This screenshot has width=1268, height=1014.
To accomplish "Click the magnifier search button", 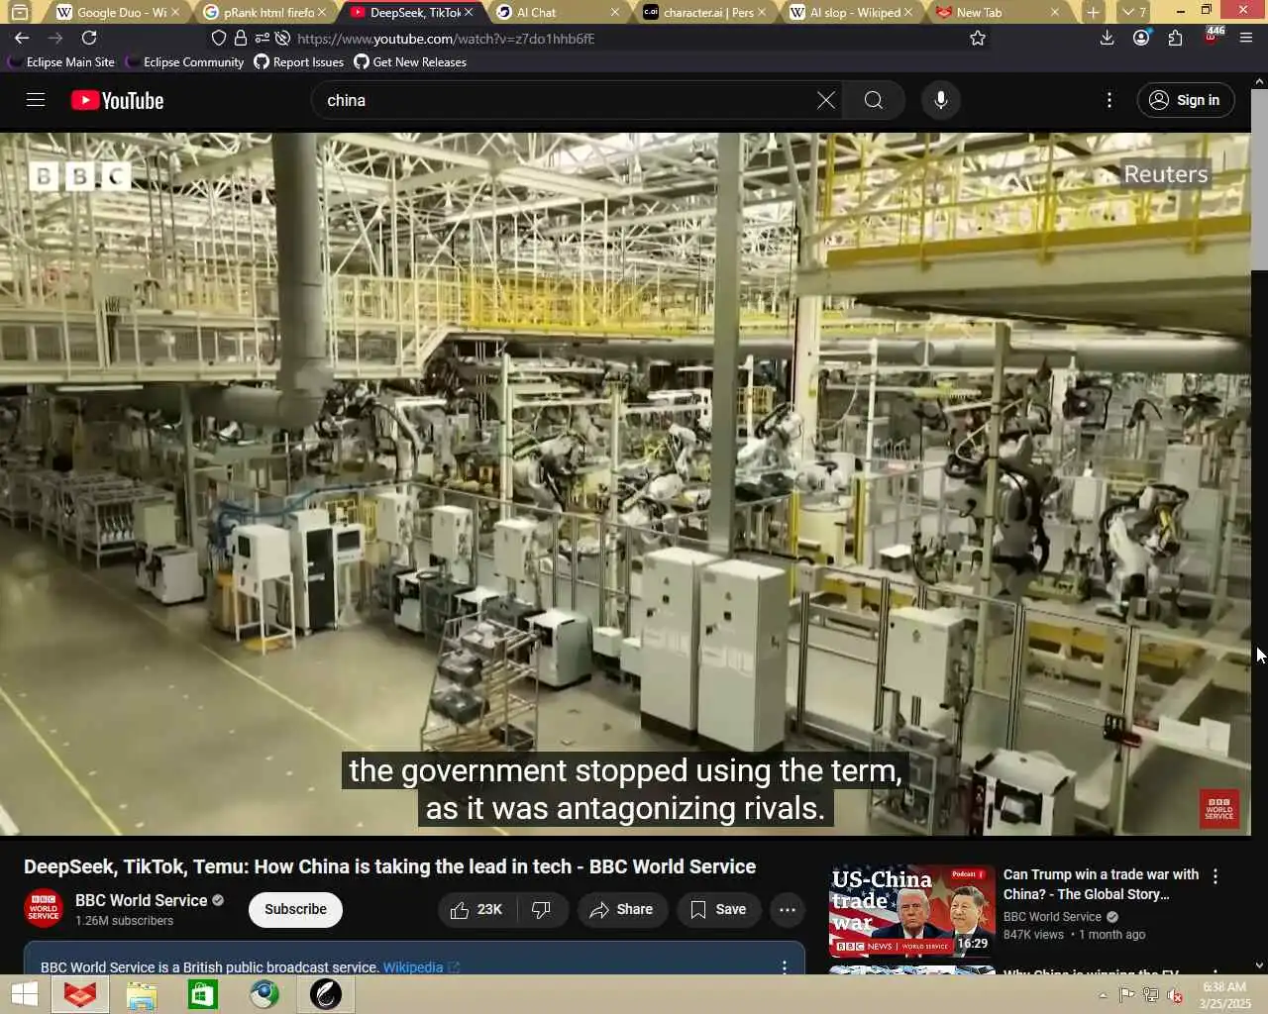I will (873, 100).
